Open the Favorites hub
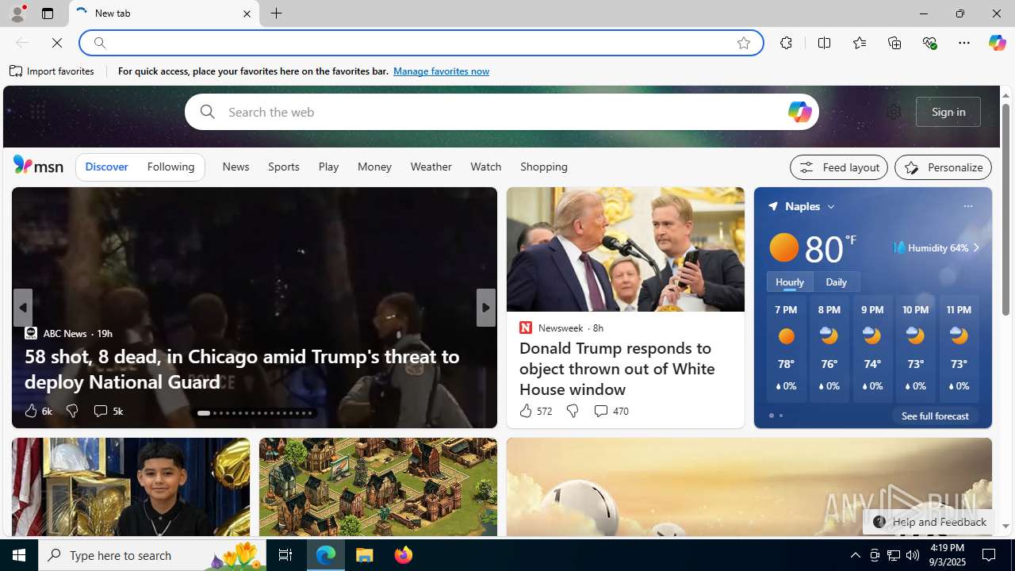 859,43
